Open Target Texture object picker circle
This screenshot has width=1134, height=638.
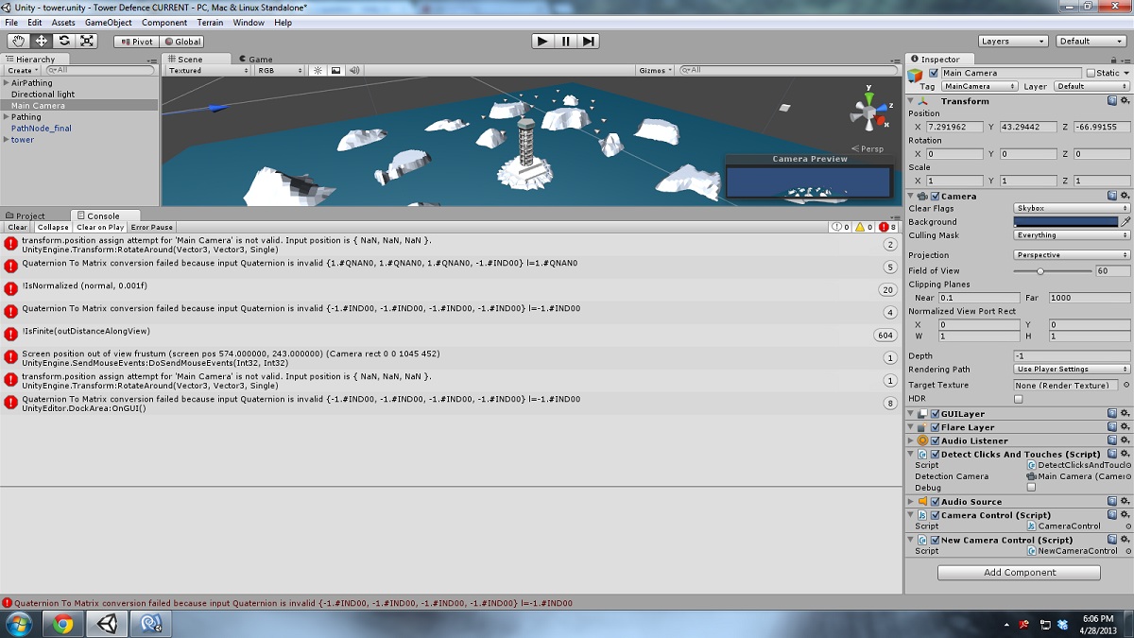click(x=1125, y=385)
